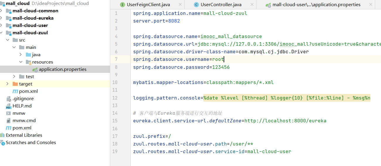The width and height of the screenshot is (381, 166).
Task: Click the zuul.routes.mall-cloud-user.path line
Action: pos(193,144)
